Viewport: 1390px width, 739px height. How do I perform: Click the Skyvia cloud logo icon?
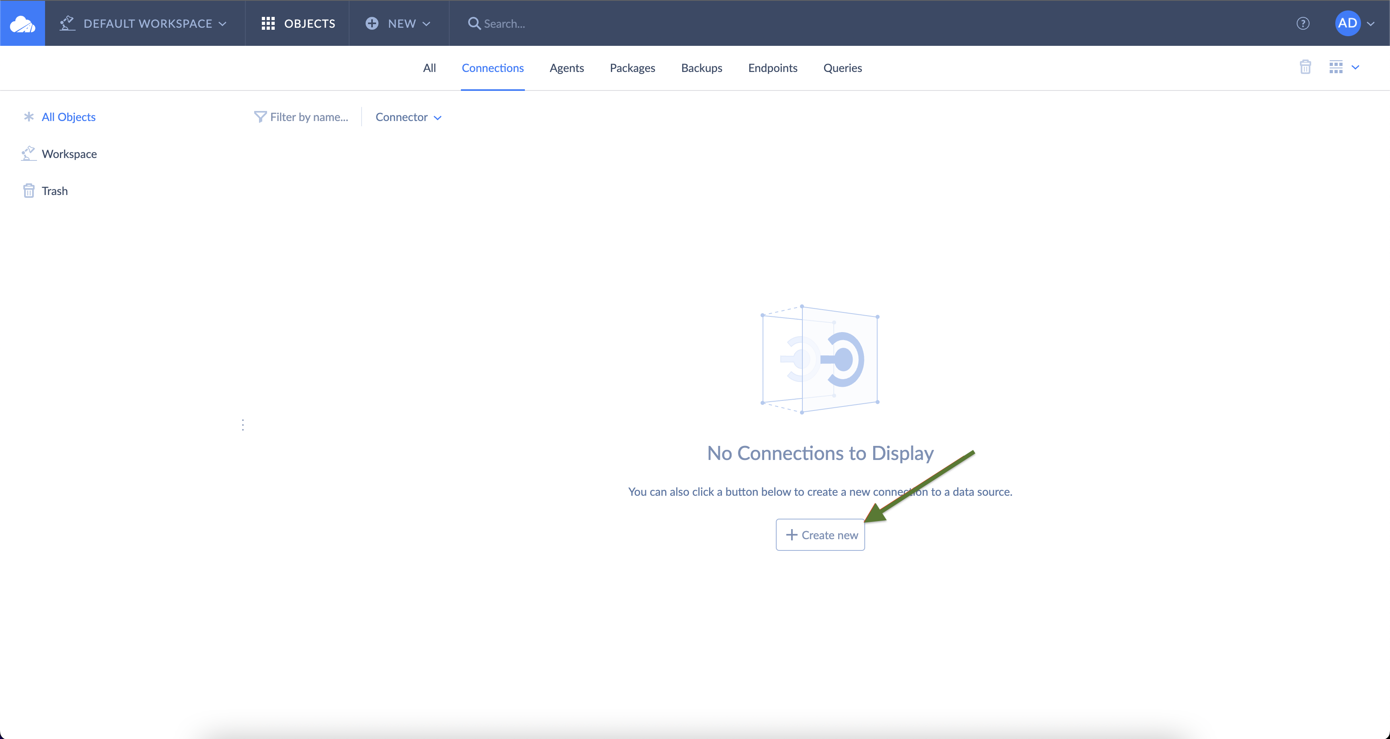[22, 23]
